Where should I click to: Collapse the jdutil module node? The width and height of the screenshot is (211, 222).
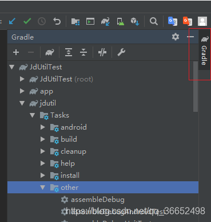tap(22, 103)
